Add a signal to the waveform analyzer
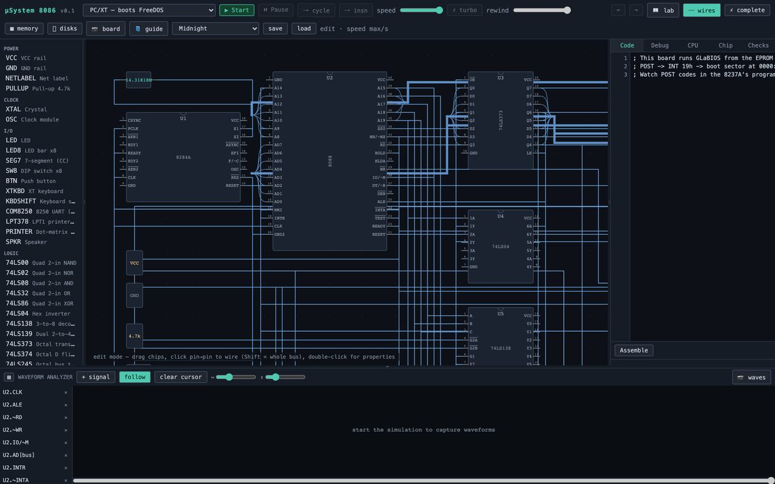The image size is (775, 484). pos(96,377)
